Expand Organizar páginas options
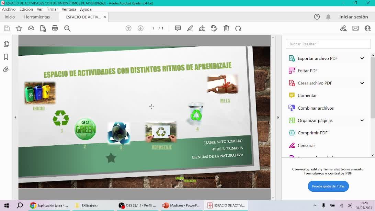375x211 pixels. pos(362,121)
